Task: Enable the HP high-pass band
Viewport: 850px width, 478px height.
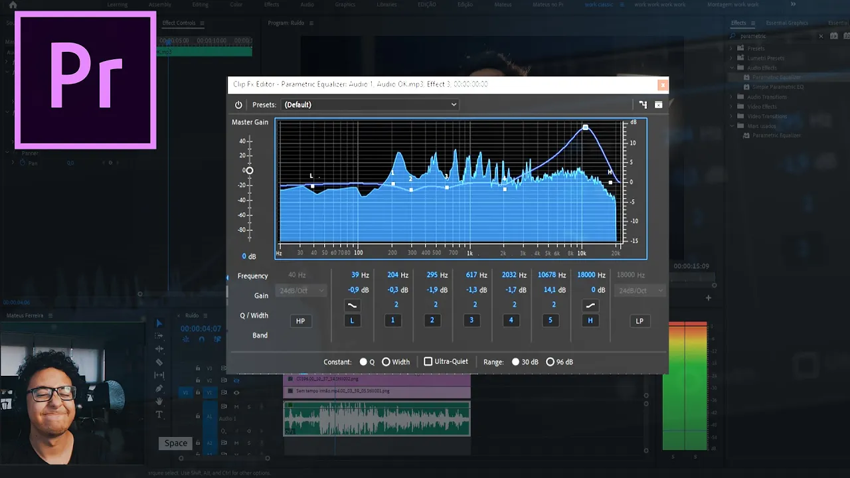Action: (300, 321)
